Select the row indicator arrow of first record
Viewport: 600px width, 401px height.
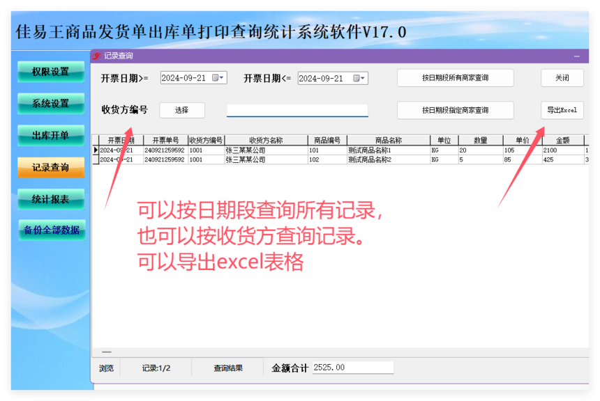[x=96, y=150]
